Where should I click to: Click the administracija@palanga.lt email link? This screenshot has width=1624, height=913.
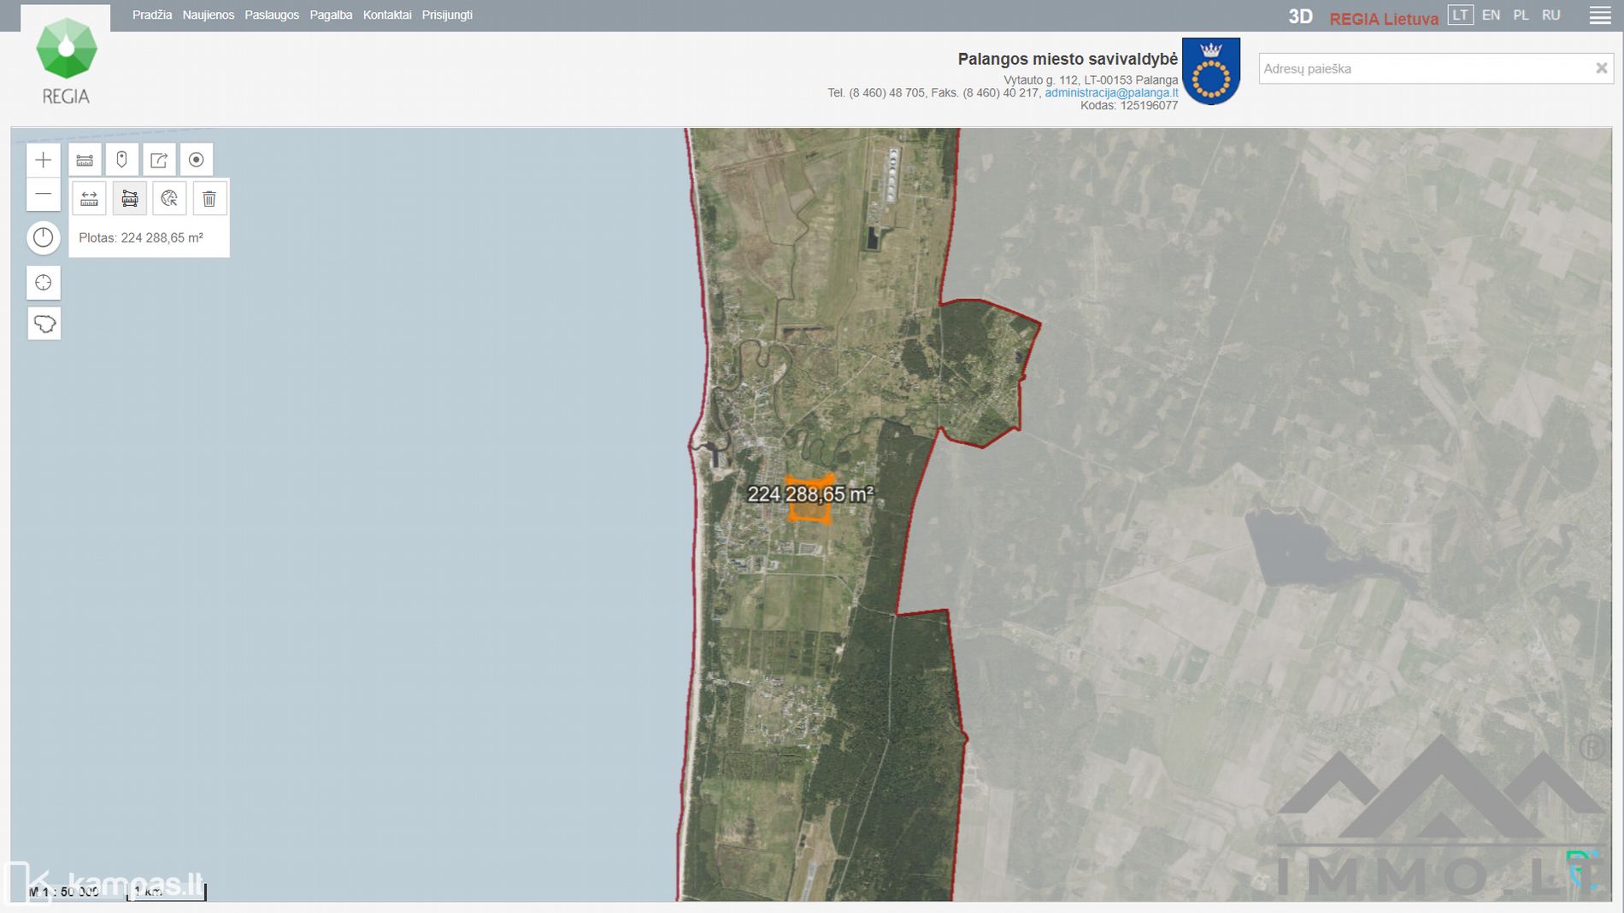(x=1111, y=92)
